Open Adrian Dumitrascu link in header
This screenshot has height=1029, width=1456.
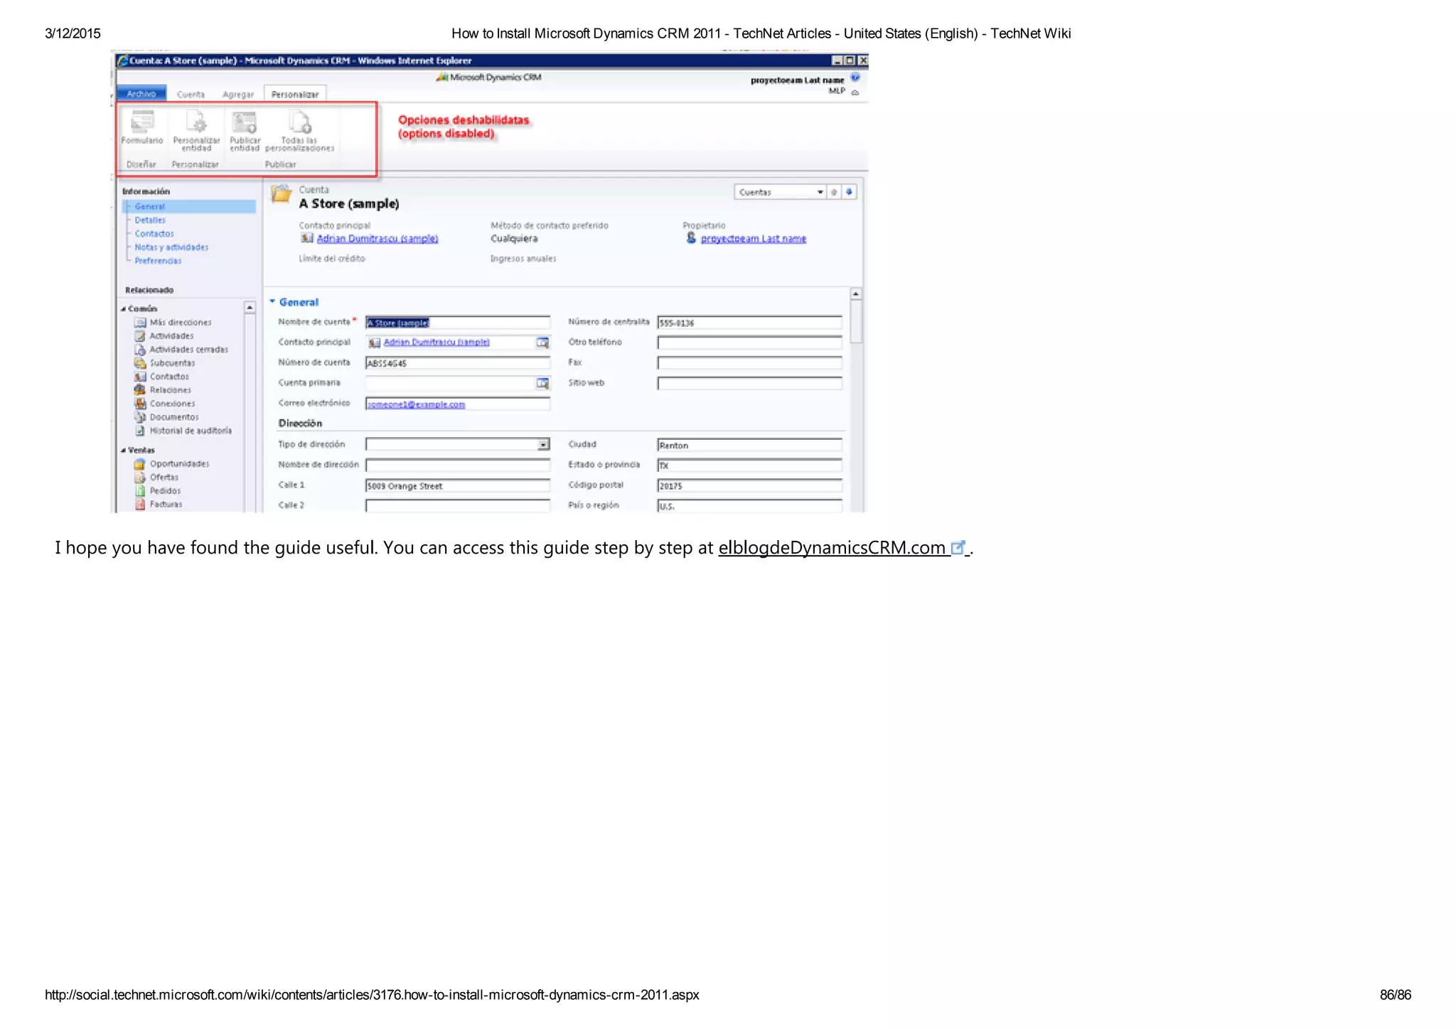tap(378, 239)
